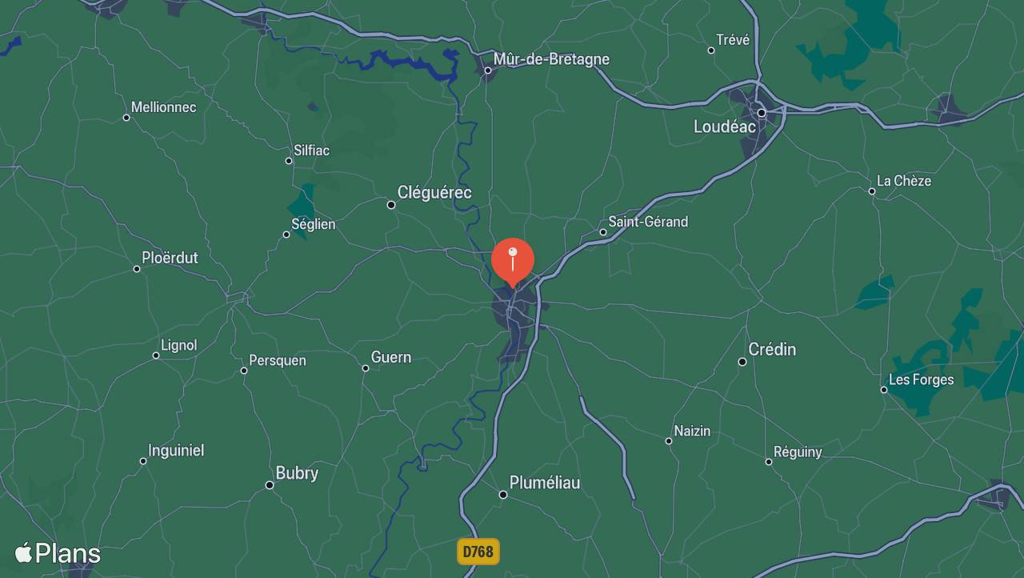The image size is (1024, 578).
Task: Click the Silfiac place label
Action: coord(311,150)
